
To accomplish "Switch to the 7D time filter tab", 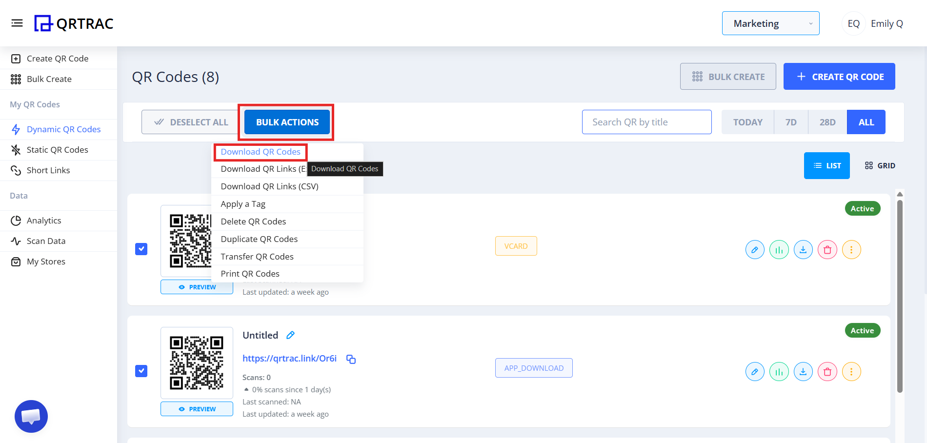I will click(790, 122).
